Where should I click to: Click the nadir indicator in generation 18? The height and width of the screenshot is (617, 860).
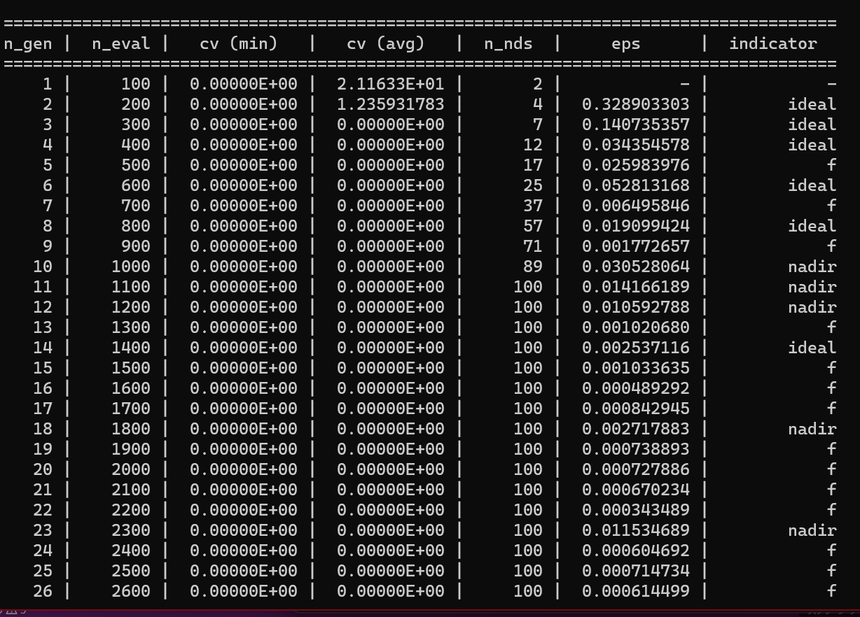pyautogui.click(x=812, y=430)
